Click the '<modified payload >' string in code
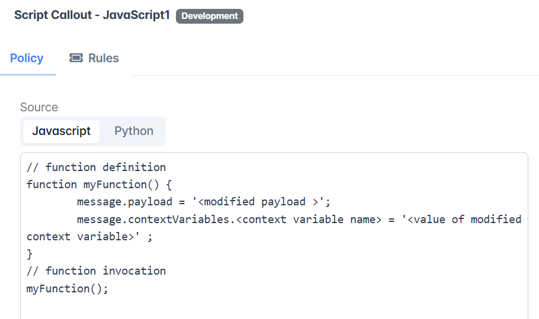Viewport: 539px width, 319px height. tap(258, 202)
